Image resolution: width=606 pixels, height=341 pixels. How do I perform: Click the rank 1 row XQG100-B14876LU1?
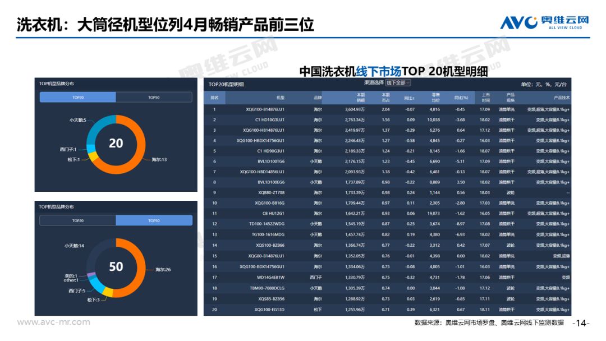coord(387,109)
